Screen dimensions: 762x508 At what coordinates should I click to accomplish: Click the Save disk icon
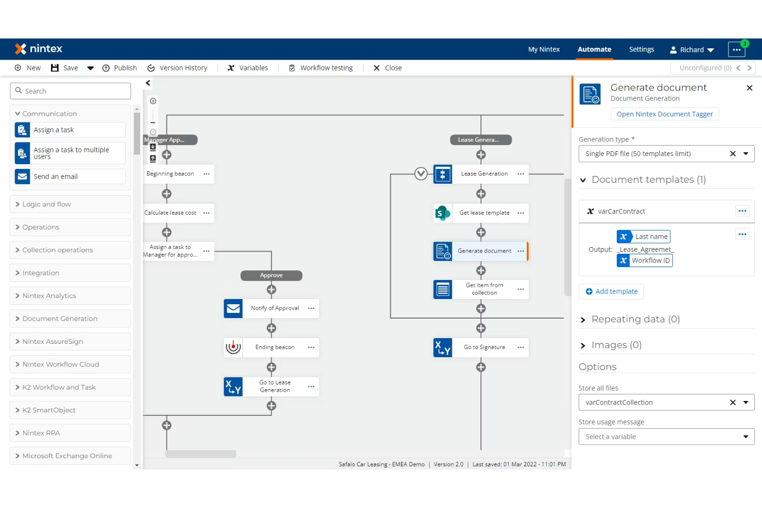55,68
